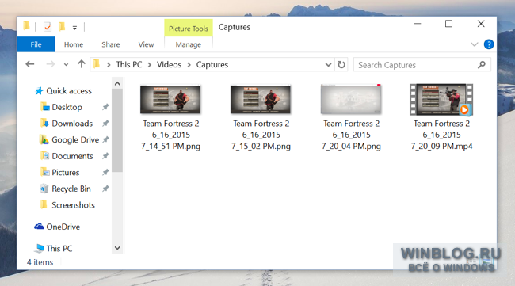
Task: Open Help with the blue question icon
Action: click(489, 44)
